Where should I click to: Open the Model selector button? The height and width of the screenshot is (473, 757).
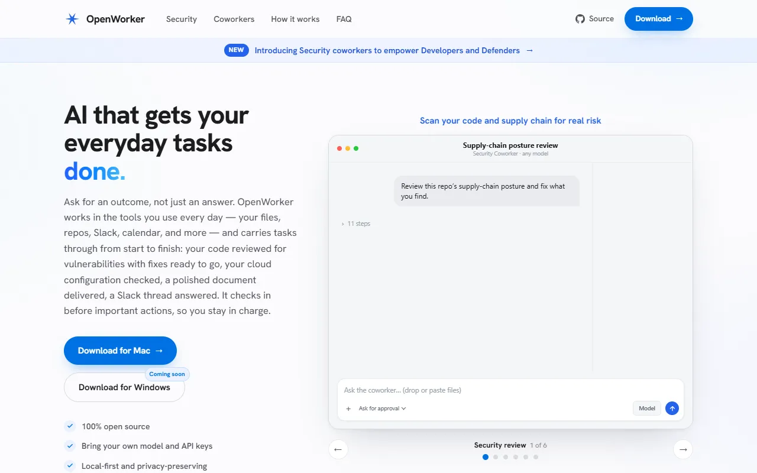(x=647, y=408)
